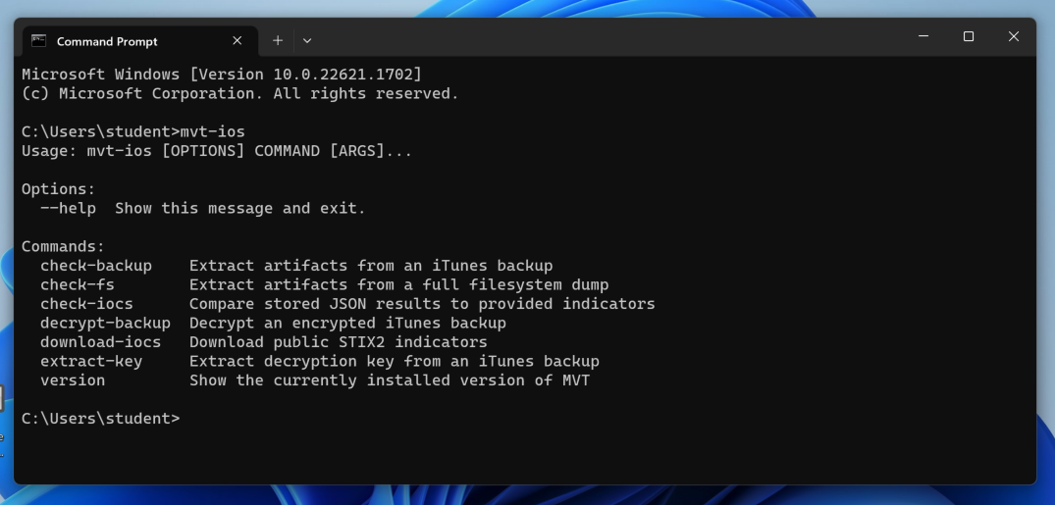The width and height of the screenshot is (1055, 505).
Task: Click the --help option text
Action: tap(68, 208)
